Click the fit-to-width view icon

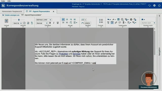(24, 23)
